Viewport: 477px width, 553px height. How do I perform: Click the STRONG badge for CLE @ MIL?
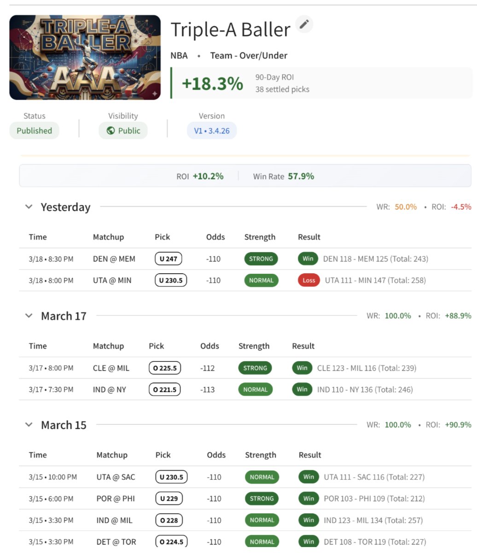click(255, 368)
